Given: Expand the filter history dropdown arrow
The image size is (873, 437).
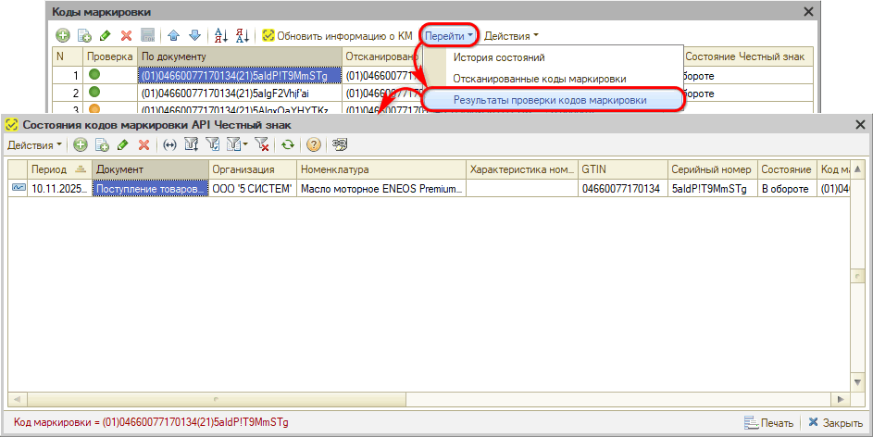Looking at the screenshot, I should tap(244, 145).
